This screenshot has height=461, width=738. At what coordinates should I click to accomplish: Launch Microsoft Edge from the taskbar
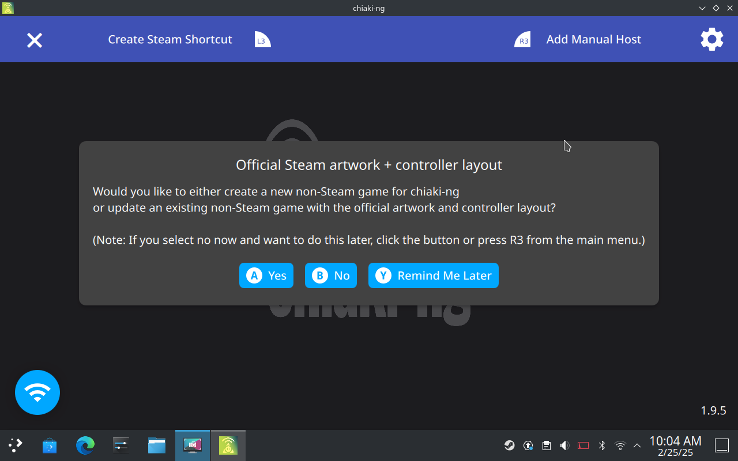coord(85,445)
